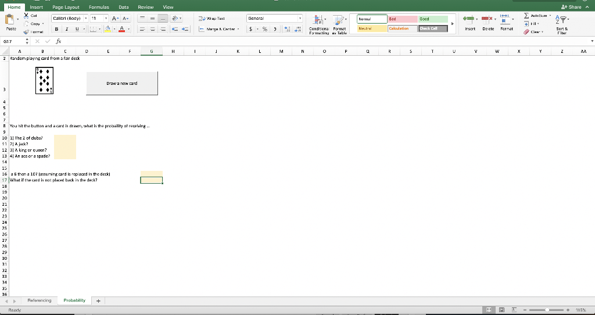
Task: Toggle bold formatting
Action: pos(56,29)
